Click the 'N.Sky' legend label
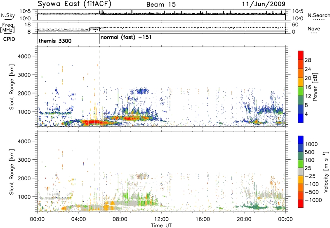330x228 pixels. (8, 15)
